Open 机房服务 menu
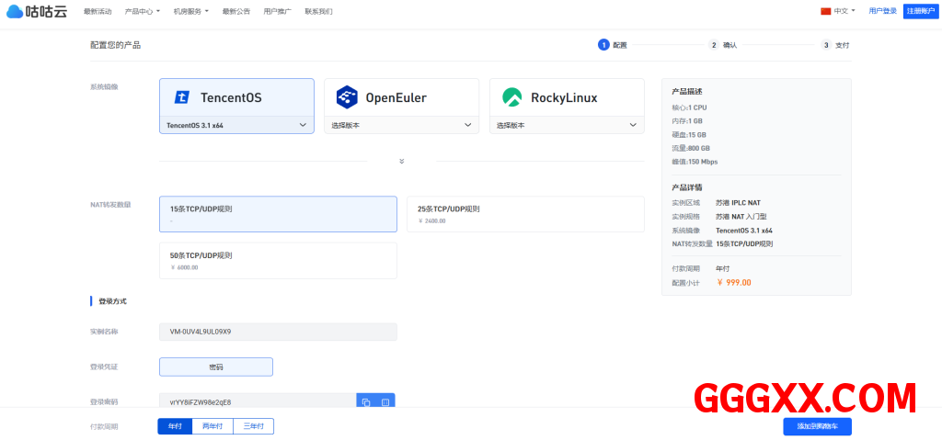Viewport: 942px width, 440px height. [x=190, y=12]
